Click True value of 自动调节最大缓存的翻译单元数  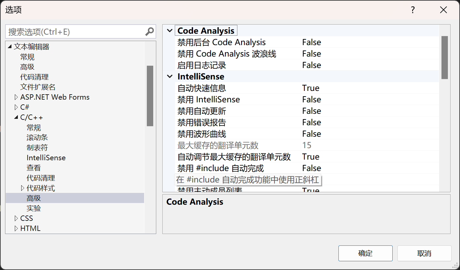(311, 157)
